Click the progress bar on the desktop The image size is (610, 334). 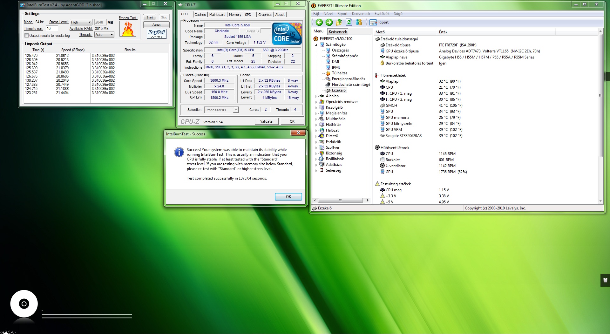[87, 316]
